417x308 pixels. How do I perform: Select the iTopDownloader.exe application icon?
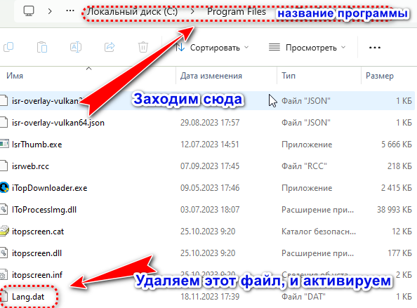click(4, 187)
